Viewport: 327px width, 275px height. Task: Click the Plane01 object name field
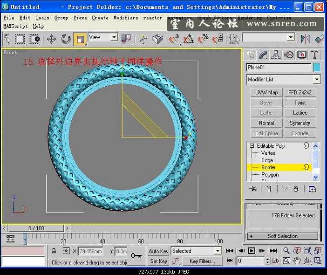[279, 68]
